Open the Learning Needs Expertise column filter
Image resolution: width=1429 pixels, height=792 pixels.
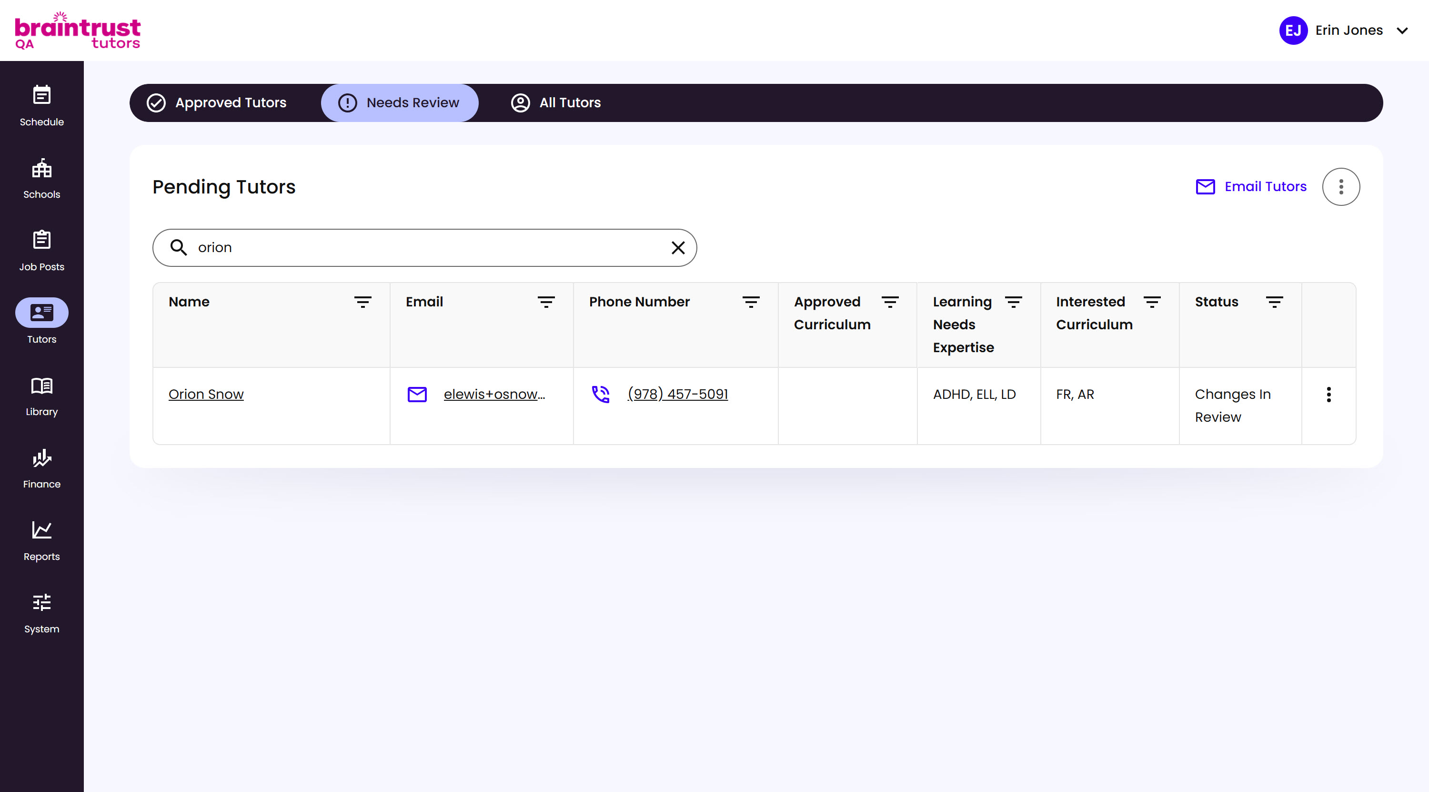point(1013,302)
